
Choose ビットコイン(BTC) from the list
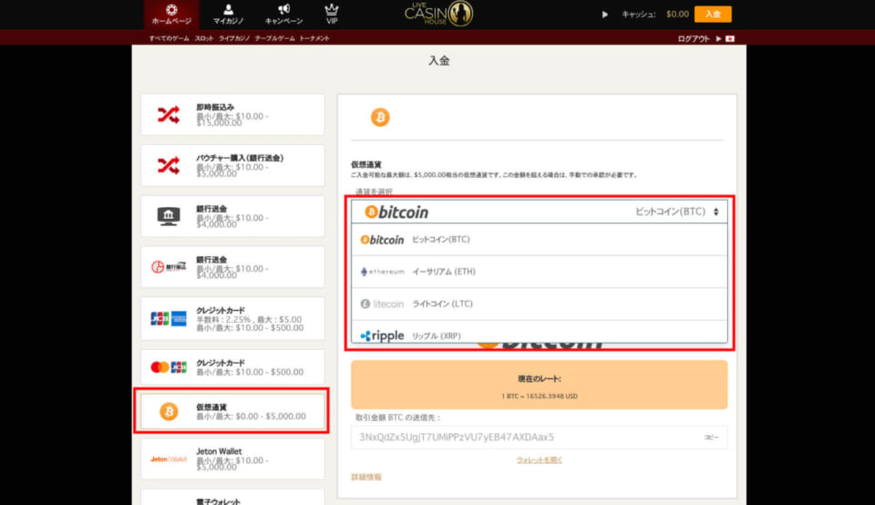[539, 240]
